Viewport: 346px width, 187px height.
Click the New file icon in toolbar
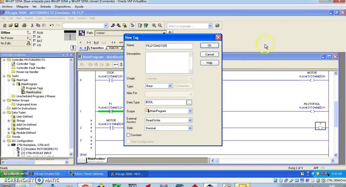pyautogui.click(x=5, y=25)
